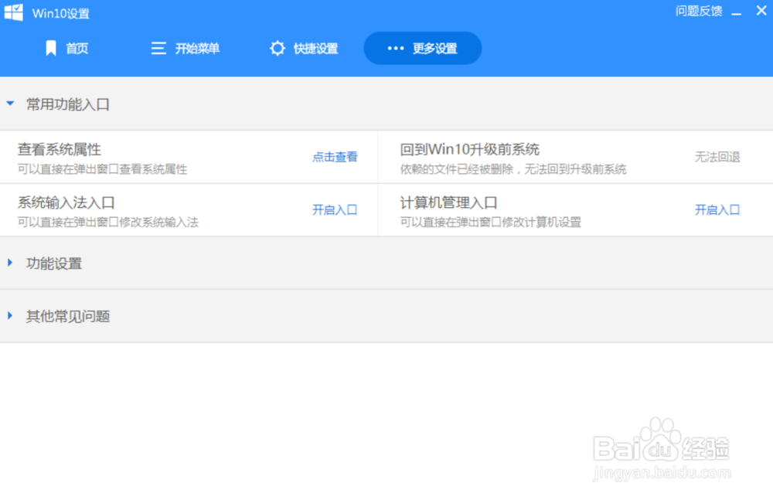Click the bookmark icon beside 首页
This screenshot has width=773, height=500.
[x=51, y=49]
